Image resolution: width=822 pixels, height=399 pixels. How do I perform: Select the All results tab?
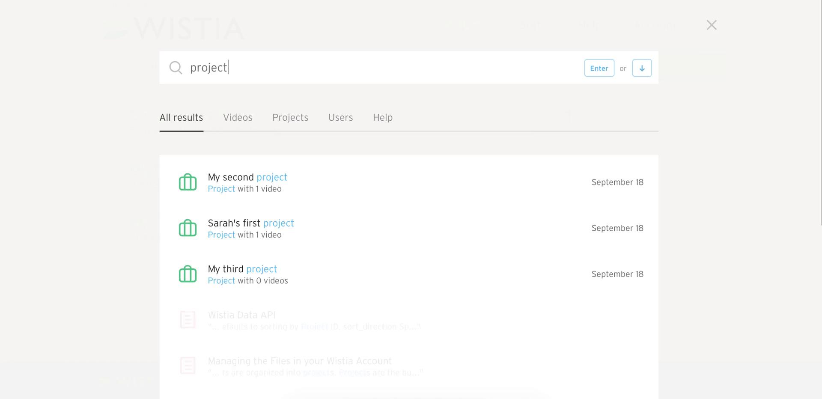pyautogui.click(x=181, y=118)
